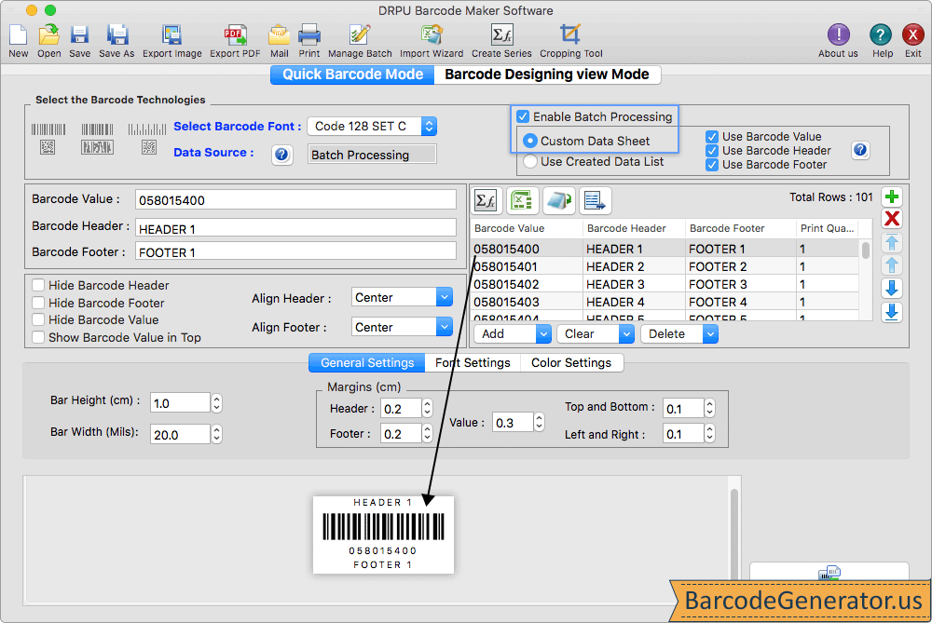Open the Font Settings tab
This screenshot has width=932, height=623.
click(x=473, y=362)
